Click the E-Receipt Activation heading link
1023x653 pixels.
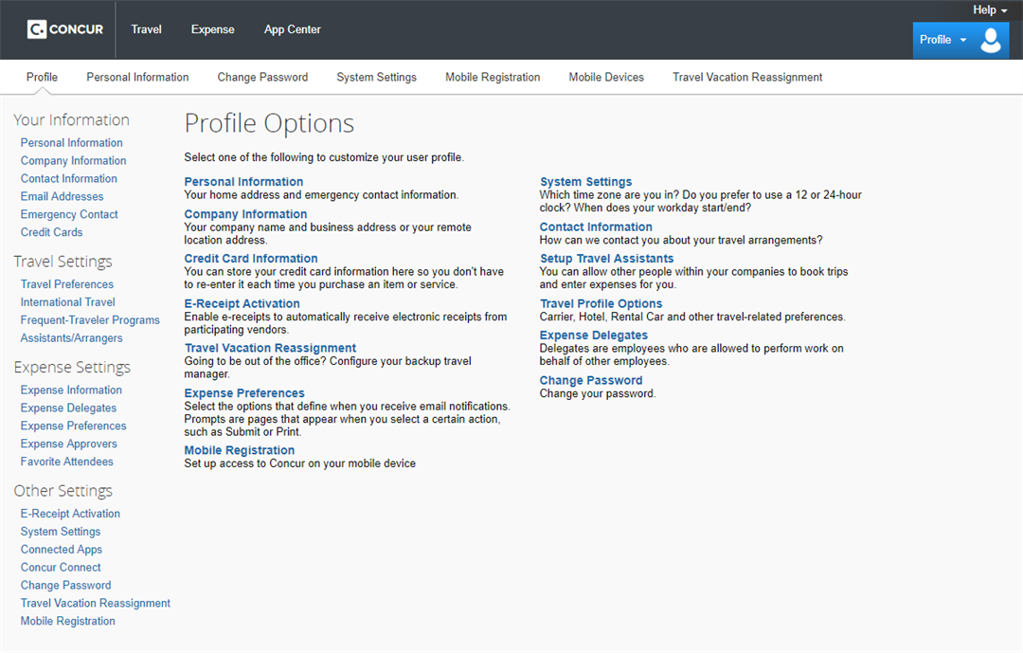point(242,303)
